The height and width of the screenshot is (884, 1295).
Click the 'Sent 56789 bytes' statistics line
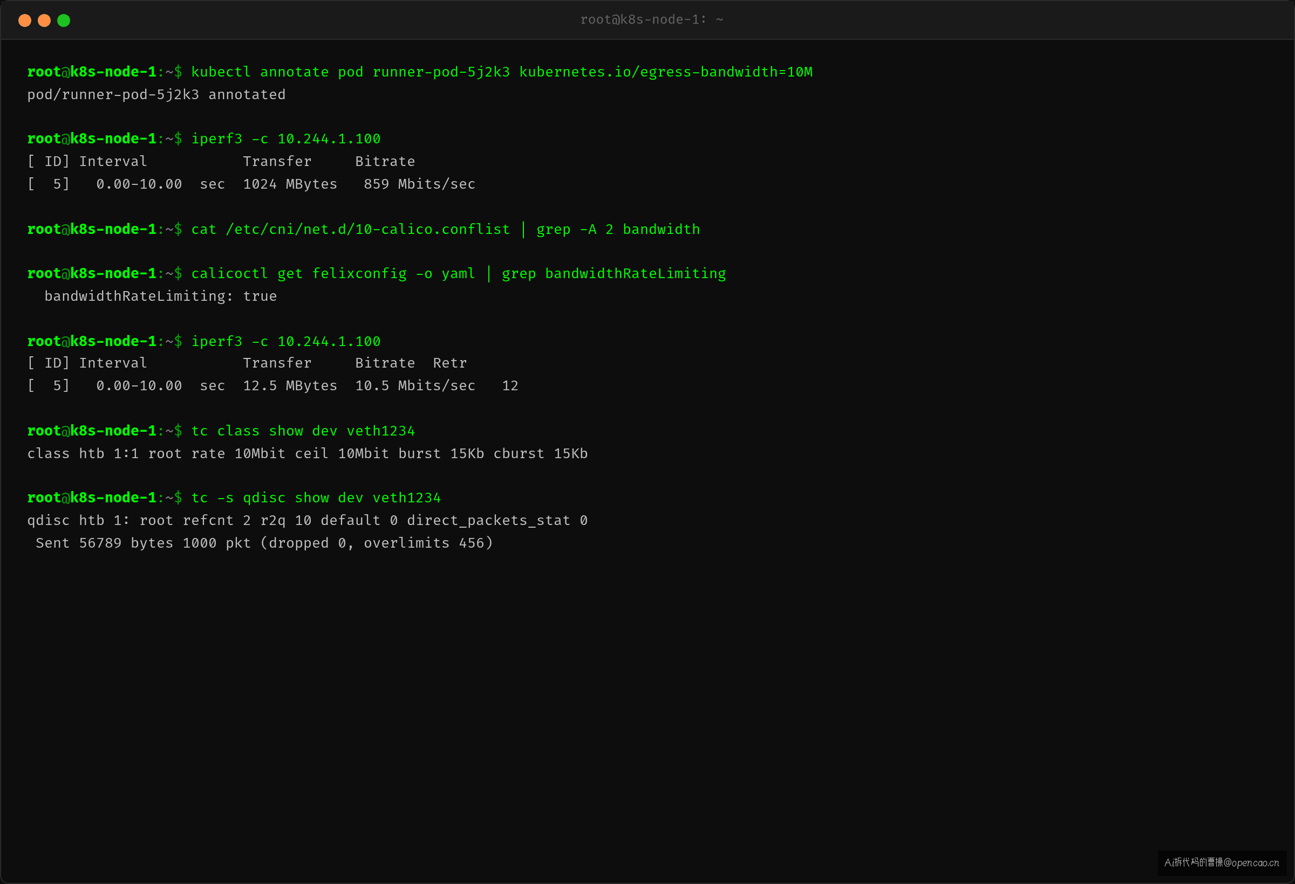click(264, 543)
